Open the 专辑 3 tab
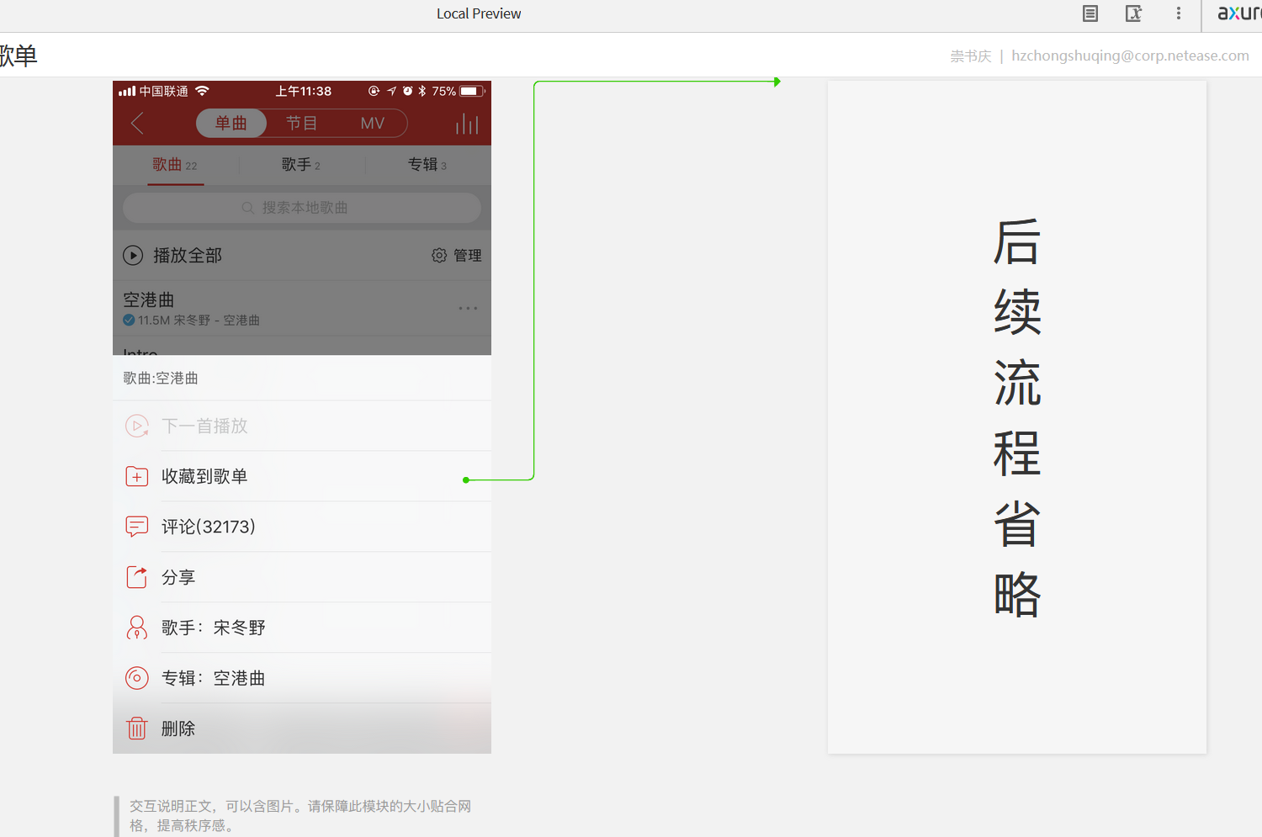The image size is (1262, 837). coord(427,165)
